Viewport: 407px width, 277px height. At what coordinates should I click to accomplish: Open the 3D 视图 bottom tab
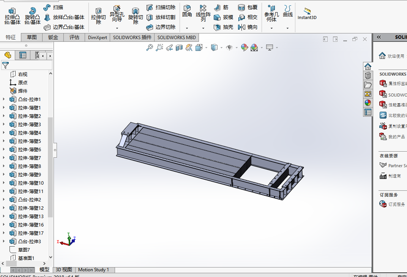64,270
